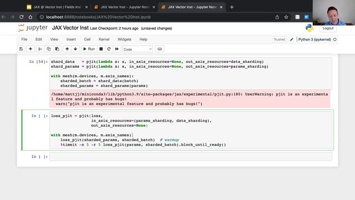Save notebook with the floppy disk icon
The height and width of the screenshot is (200, 355).
point(21,49)
